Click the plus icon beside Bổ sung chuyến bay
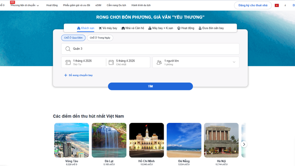The image size is (295, 166). (66, 75)
